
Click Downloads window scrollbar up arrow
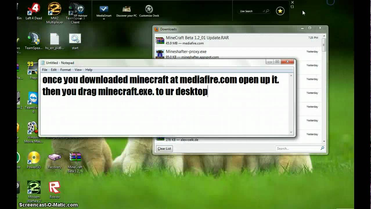tap(324, 36)
